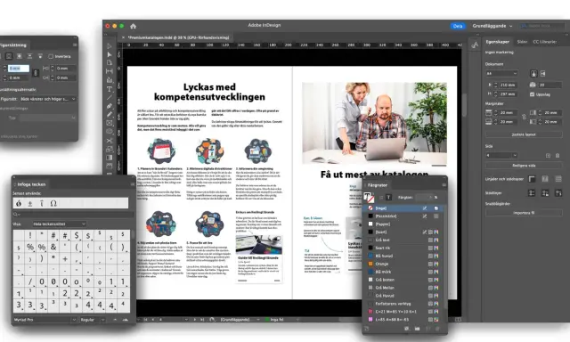Toggle the offset link button in Figursättning
This screenshot has height=342, width=570.
pos(36,73)
